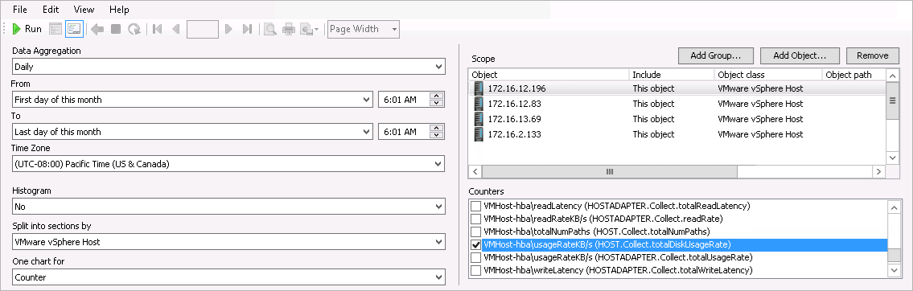Click the Stop rendering icon
Screen dimensions: 913x291
click(x=116, y=28)
